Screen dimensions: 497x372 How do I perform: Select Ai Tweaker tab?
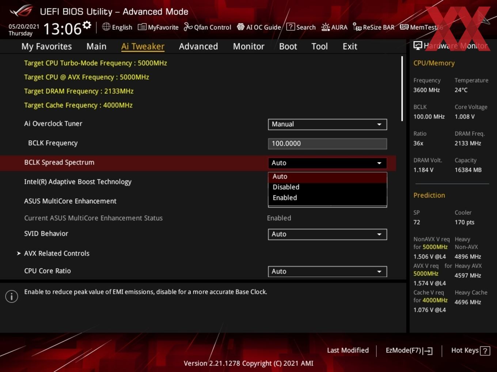point(143,46)
